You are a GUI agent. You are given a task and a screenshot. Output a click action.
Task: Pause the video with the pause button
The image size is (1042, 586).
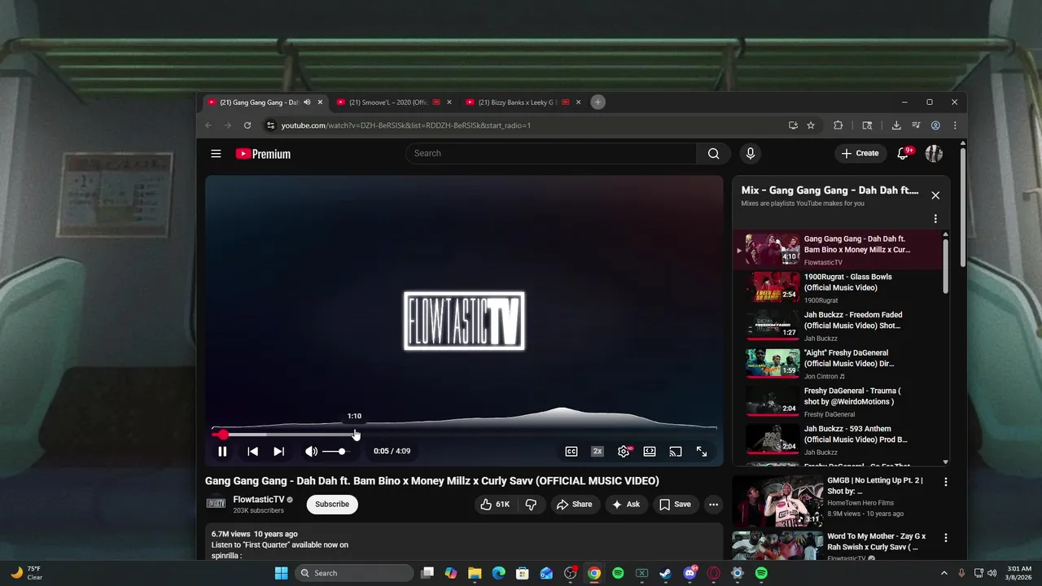click(x=222, y=452)
